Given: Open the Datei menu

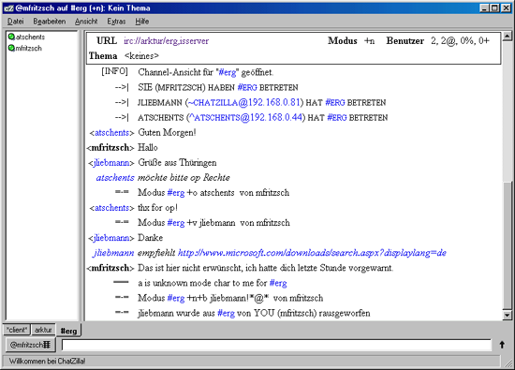Looking at the screenshot, I should (15, 22).
